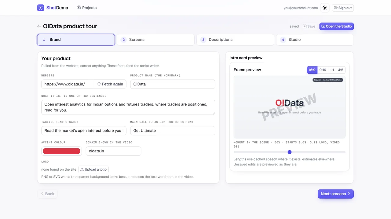Click the you@yourproduct.com email text
The image size is (391, 219).
pos(301,8)
